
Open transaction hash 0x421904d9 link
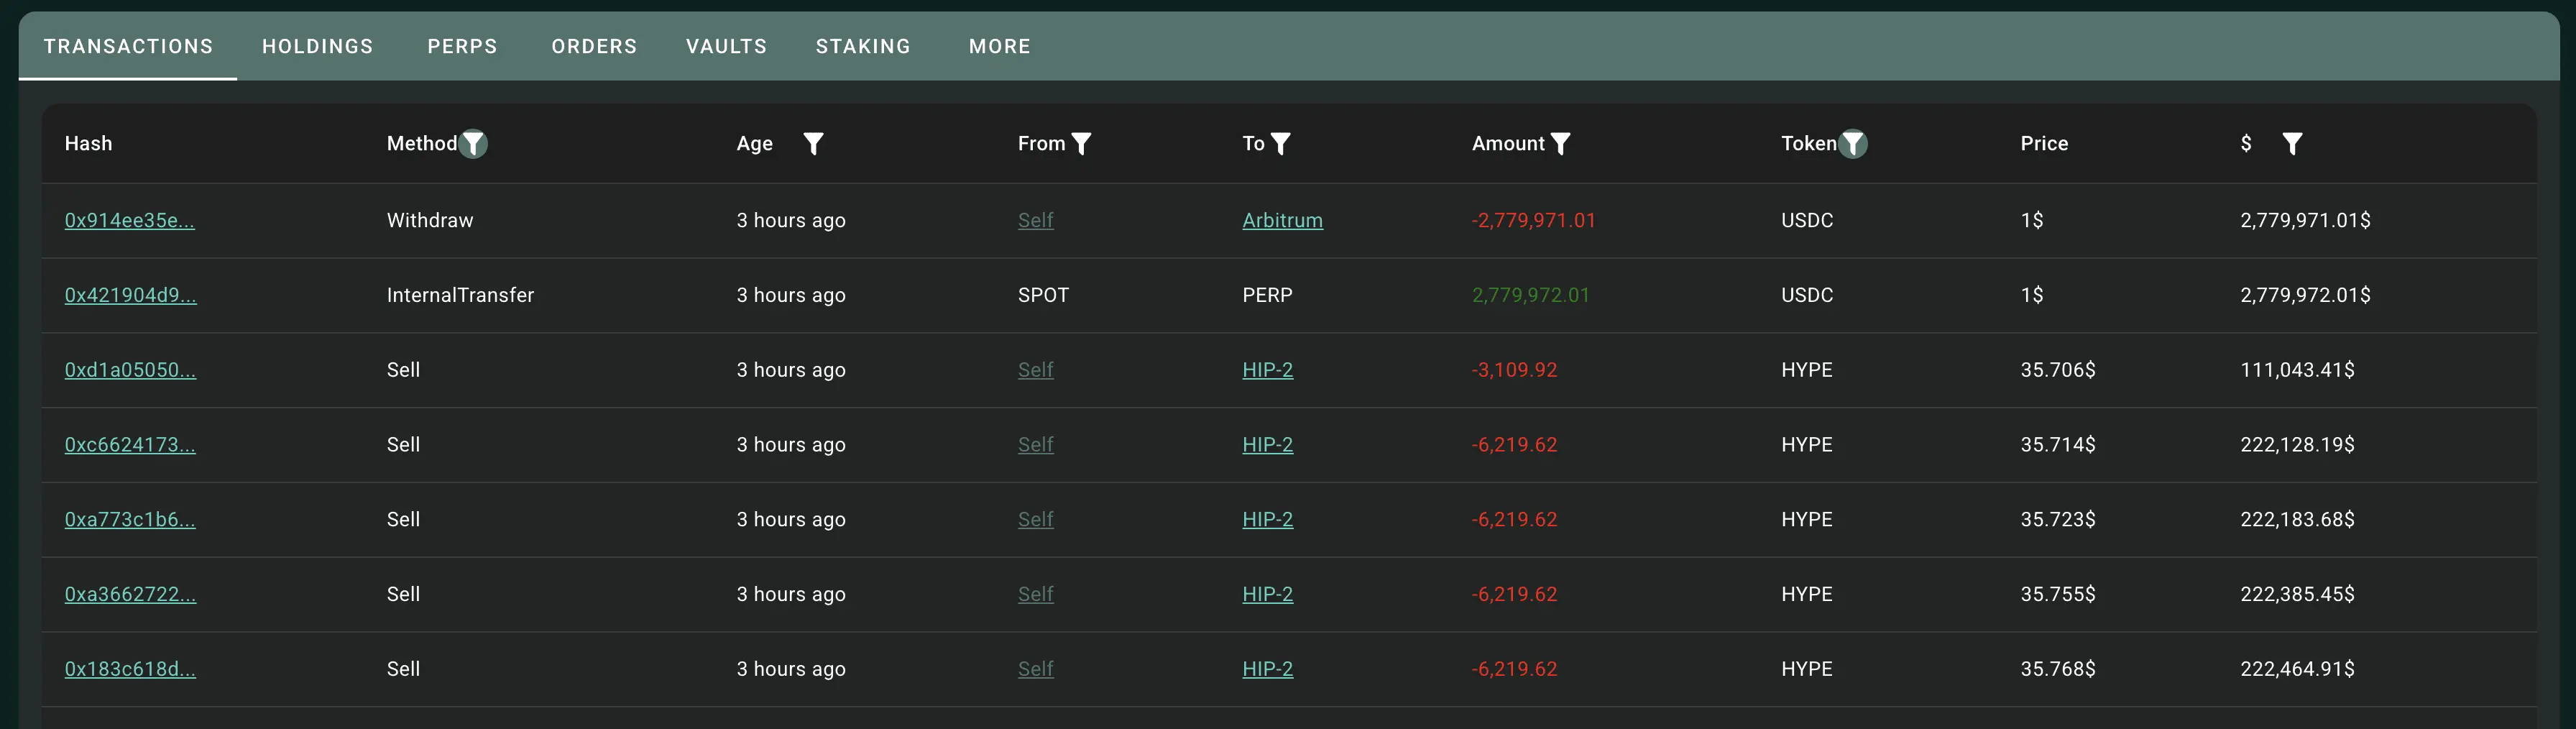point(130,295)
